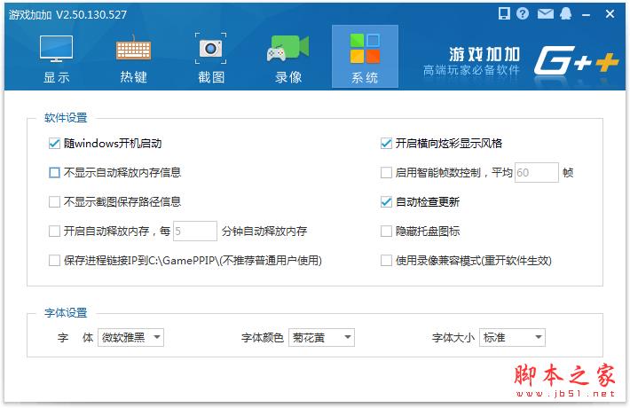Click the QQ penguin icon

pyautogui.click(x=566, y=13)
